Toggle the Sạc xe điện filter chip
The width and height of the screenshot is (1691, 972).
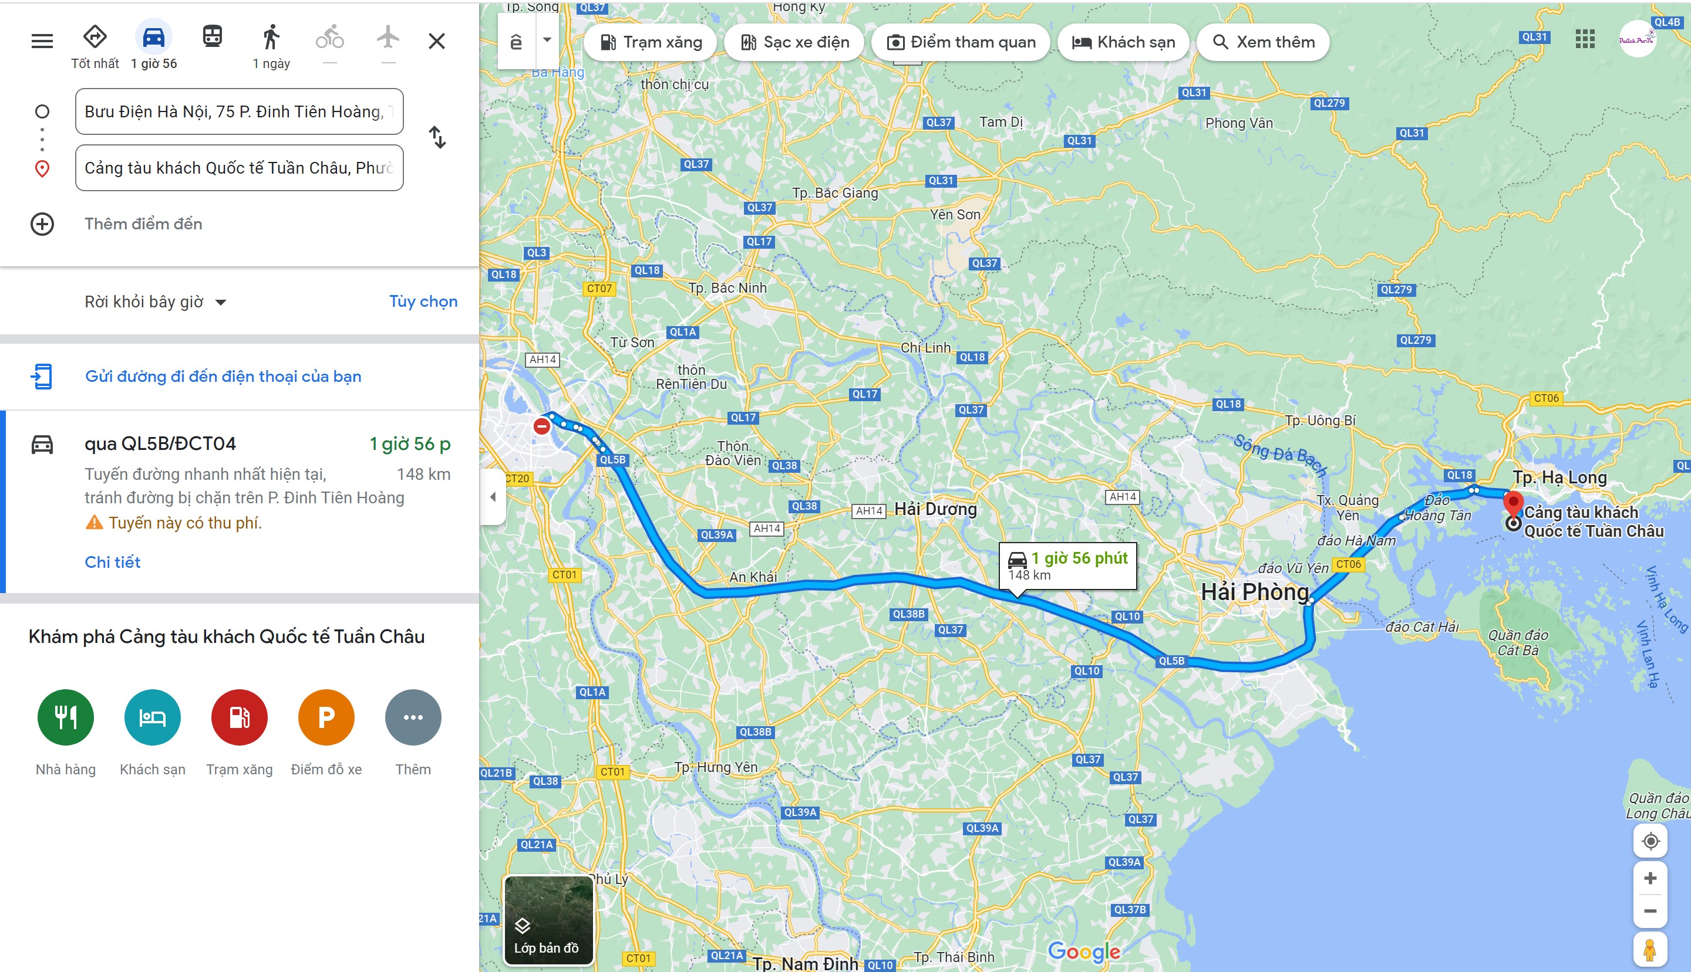tap(794, 42)
